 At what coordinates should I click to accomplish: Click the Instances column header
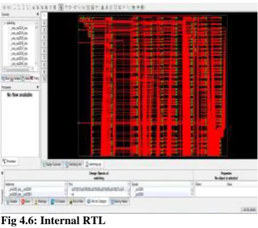(35, 184)
